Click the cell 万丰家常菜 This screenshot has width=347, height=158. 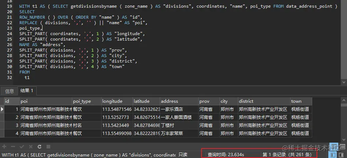[179, 133]
